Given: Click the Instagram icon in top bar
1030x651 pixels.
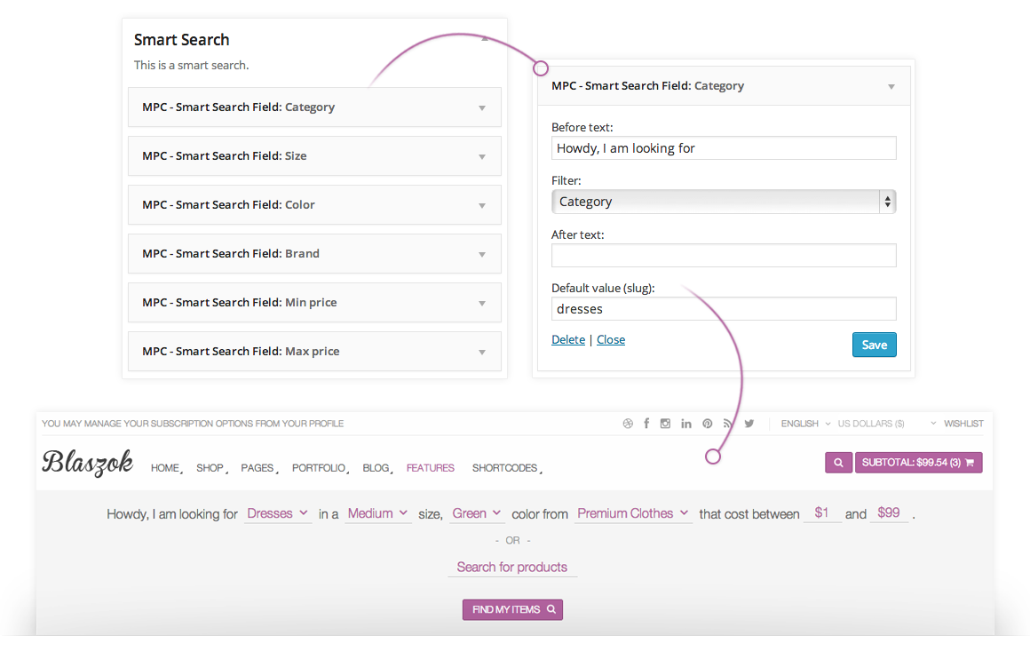Looking at the screenshot, I should tap(666, 424).
